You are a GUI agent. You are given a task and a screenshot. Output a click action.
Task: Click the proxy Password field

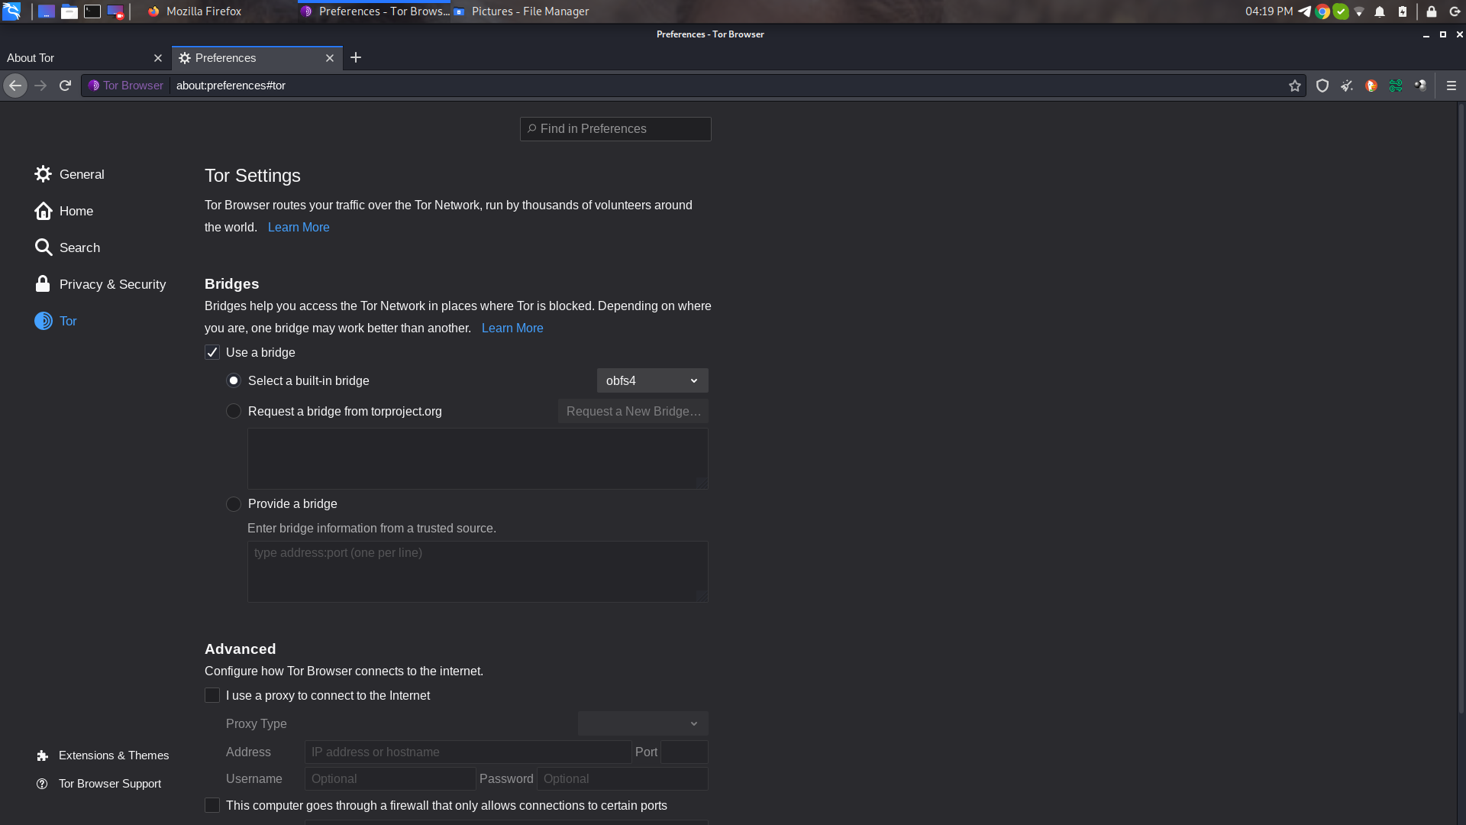(x=622, y=779)
